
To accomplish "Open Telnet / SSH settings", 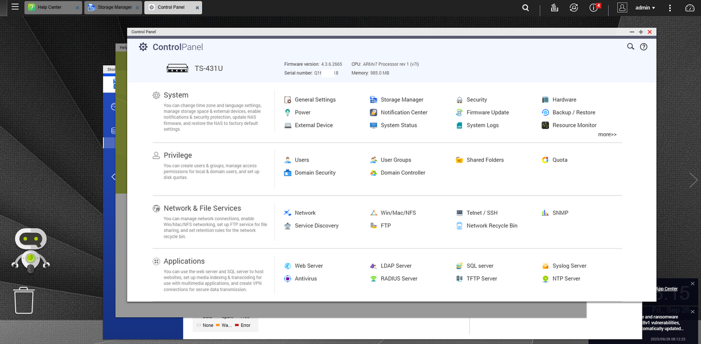I will [482, 213].
